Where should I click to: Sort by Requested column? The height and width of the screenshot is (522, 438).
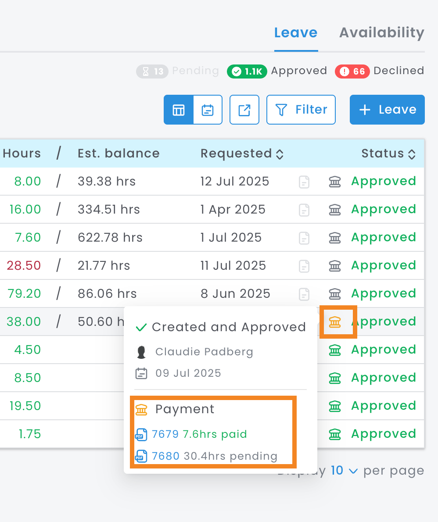pyautogui.click(x=242, y=154)
